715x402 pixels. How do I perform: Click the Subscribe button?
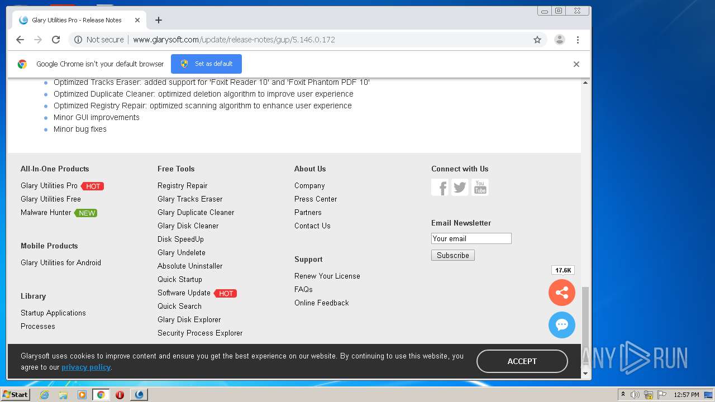tap(453, 255)
